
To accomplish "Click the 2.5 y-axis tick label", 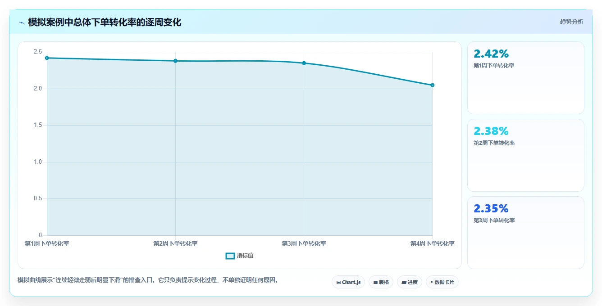I will (38, 52).
